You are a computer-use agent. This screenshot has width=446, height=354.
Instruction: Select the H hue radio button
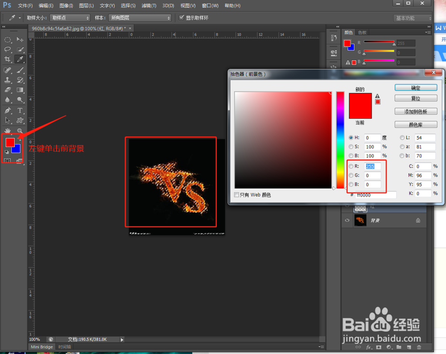(351, 138)
